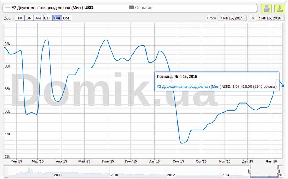Screen dimensions: 288x179
Task: Click 2008 in the navigator timeline
Action: [58, 175]
